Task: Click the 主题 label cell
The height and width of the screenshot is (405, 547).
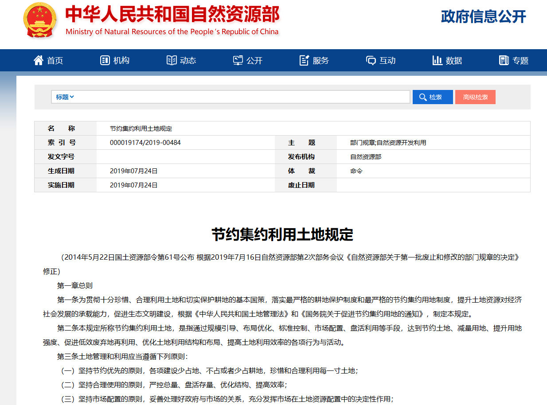Action: [306, 143]
